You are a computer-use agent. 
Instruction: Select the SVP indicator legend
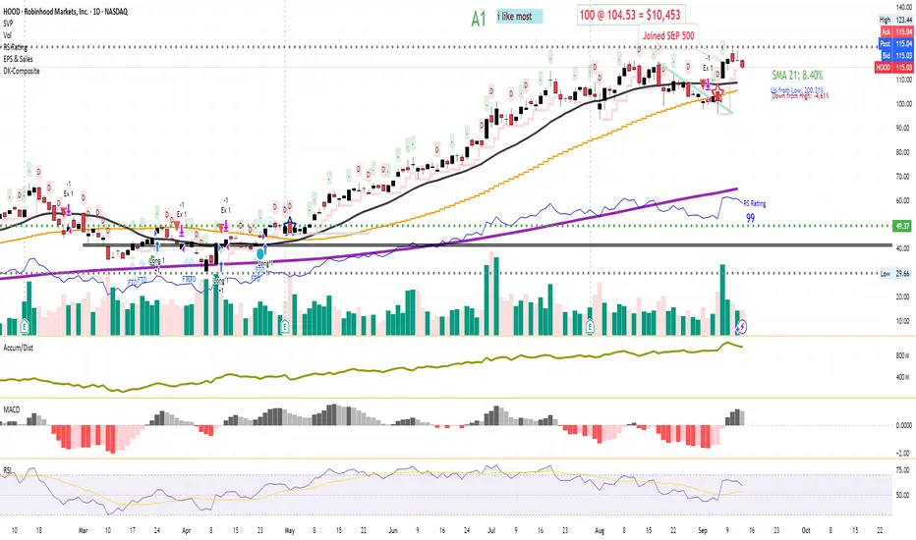coord(8,24)
